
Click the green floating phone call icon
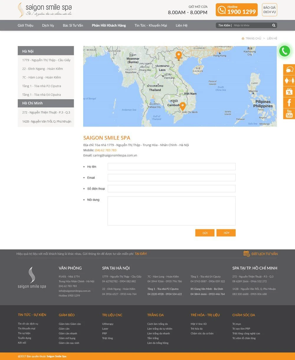[x=284, y=51]
